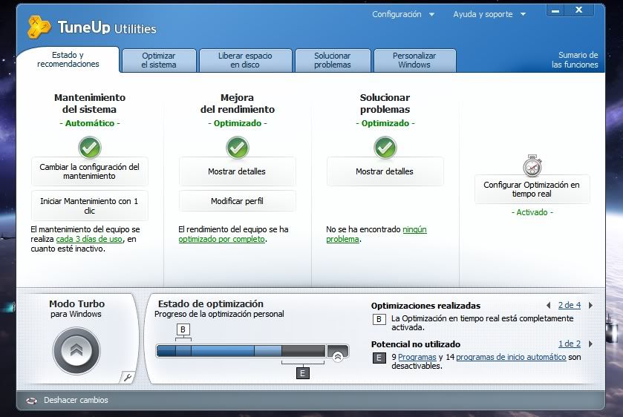Viewport: 623px width, 417px height.
Task: Click Configurar Optimización en tiempo real button
Action: click(532, 189)
